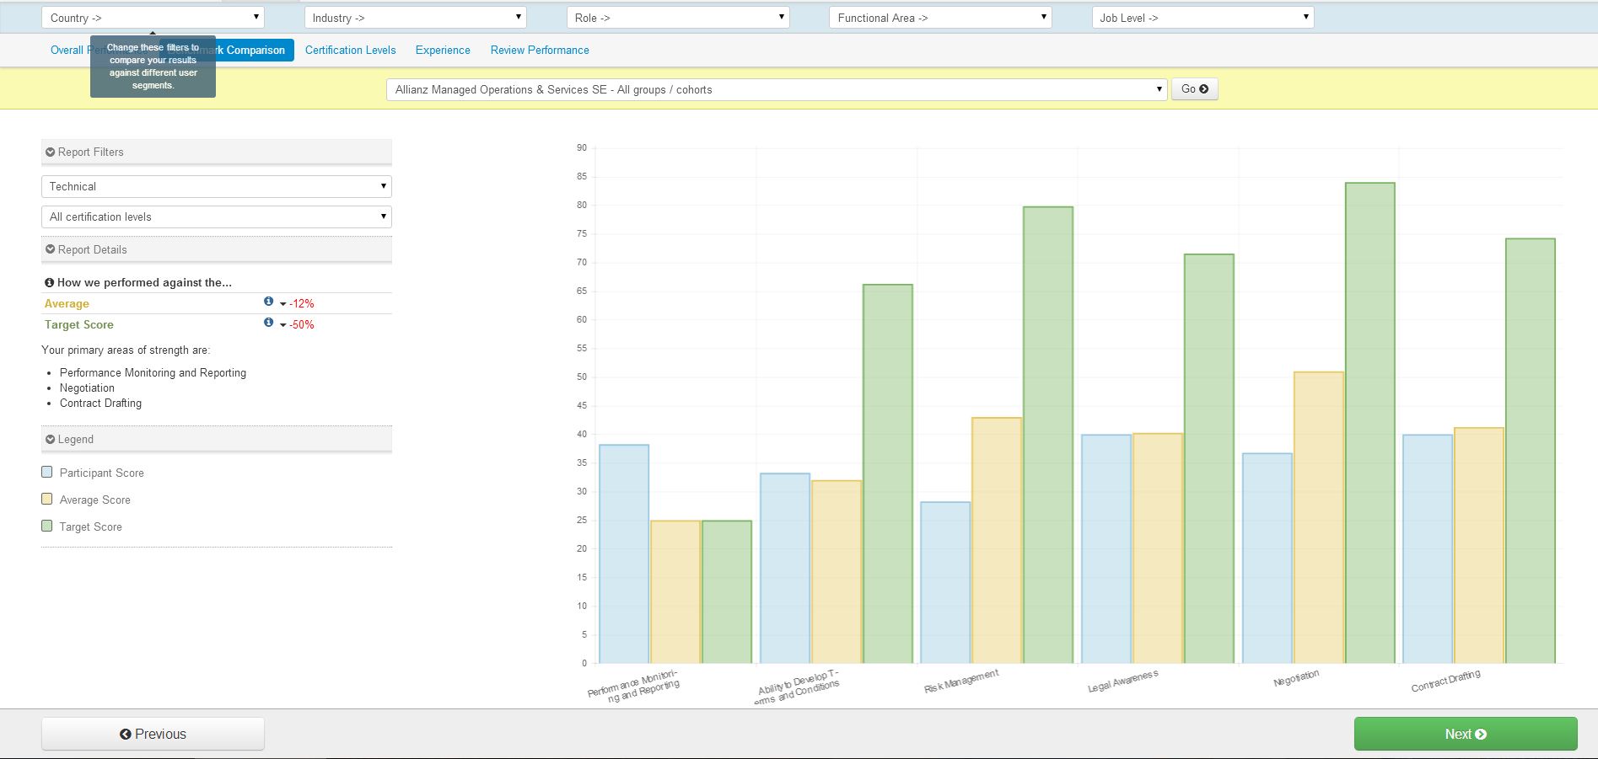Click the -12% average difference value
This screenshot has width=1598, height=759.
pyautogui.click(x=302, y=303)
